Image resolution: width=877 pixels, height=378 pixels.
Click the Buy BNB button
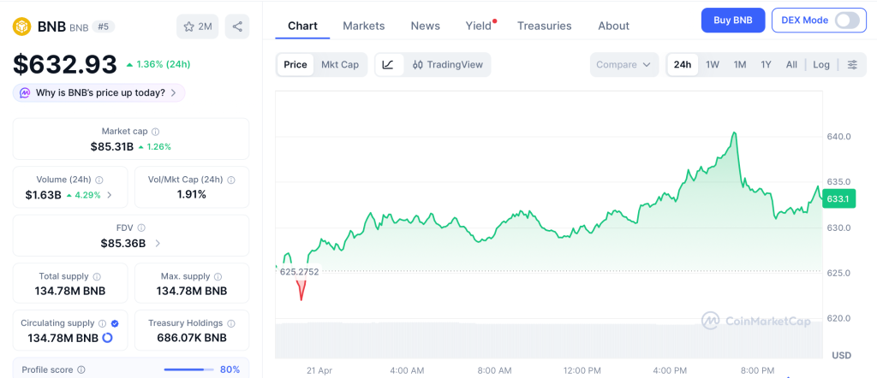pyautogui.click(x=732, y=21)
